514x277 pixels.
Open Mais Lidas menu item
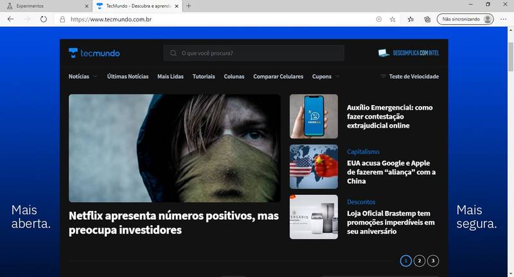[x=170, y=76]
